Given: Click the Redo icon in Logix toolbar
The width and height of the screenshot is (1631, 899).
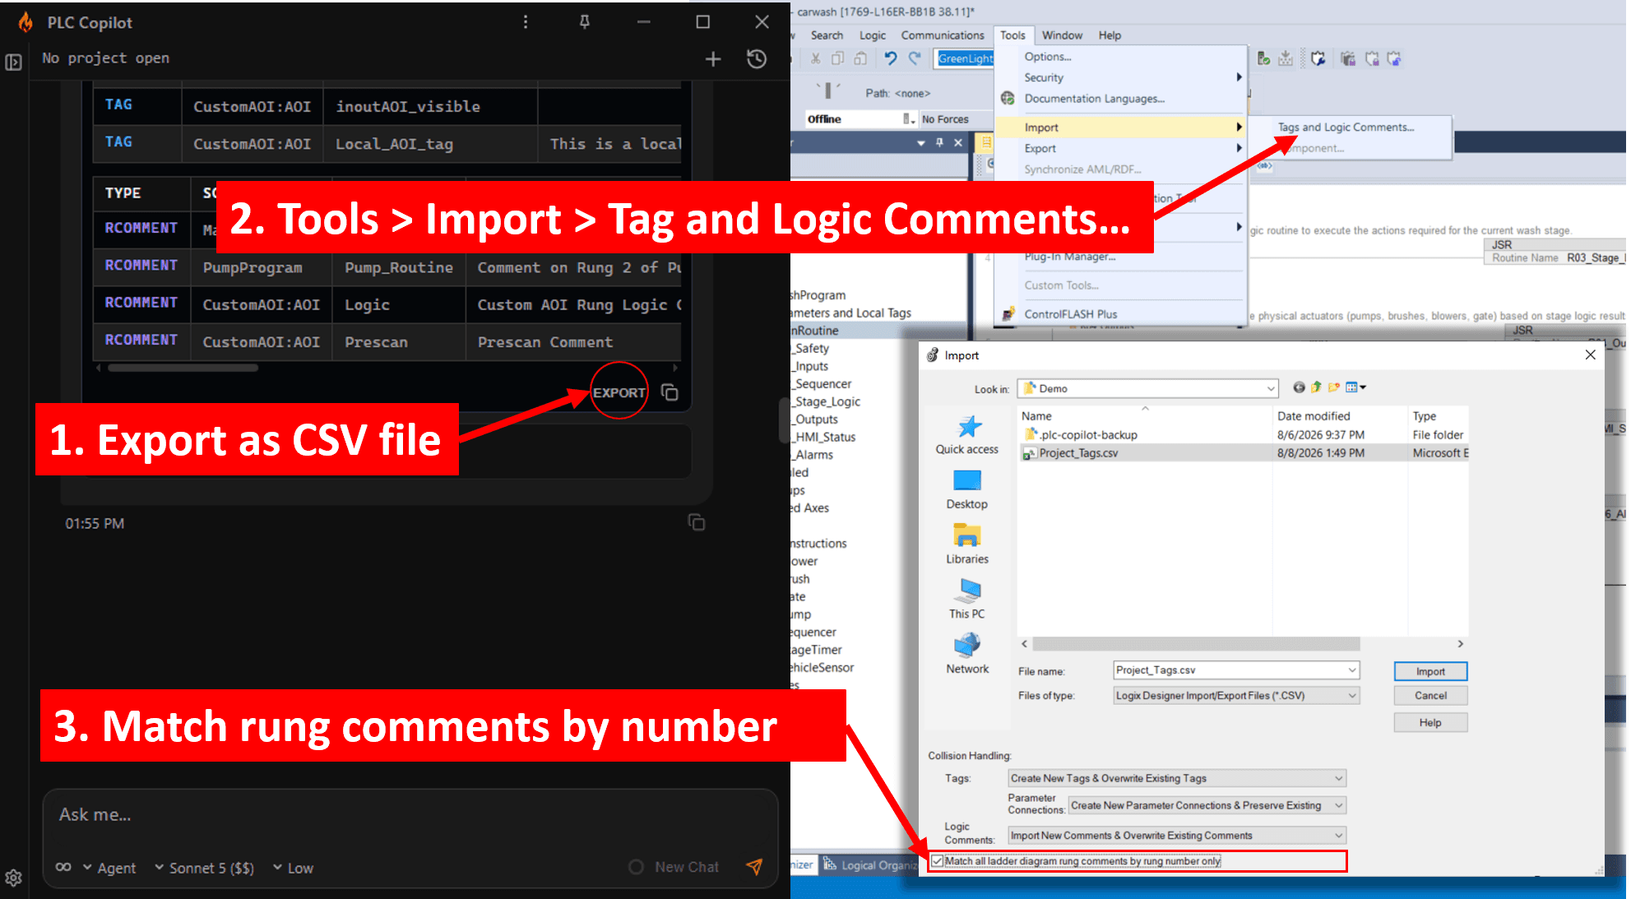Looking at the screenshot, I should point(915,58).
